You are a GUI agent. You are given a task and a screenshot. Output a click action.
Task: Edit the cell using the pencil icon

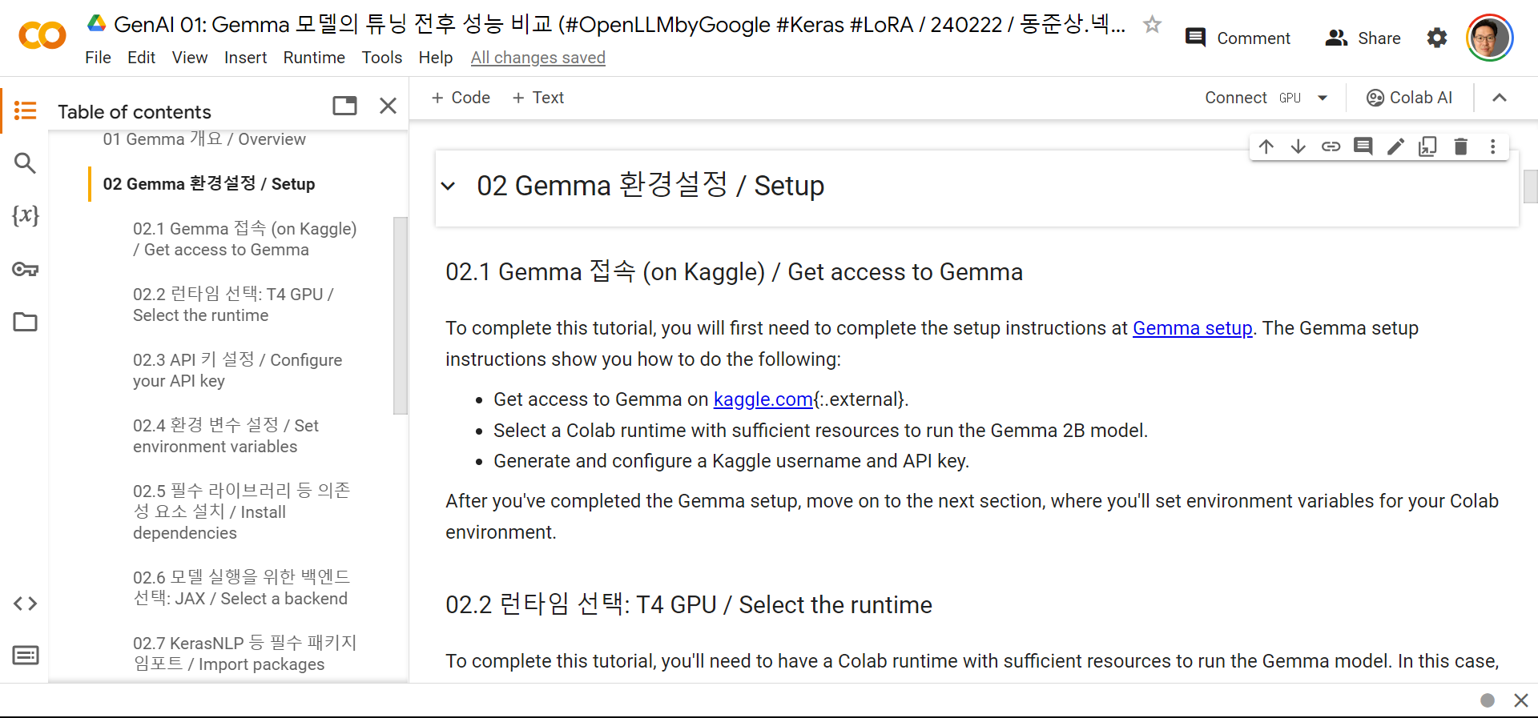pos(1395,146)
